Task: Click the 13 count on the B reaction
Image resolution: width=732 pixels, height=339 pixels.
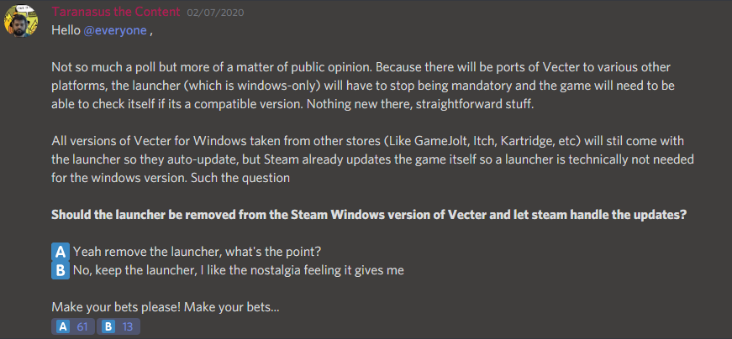Action: [x=128, y=327]
